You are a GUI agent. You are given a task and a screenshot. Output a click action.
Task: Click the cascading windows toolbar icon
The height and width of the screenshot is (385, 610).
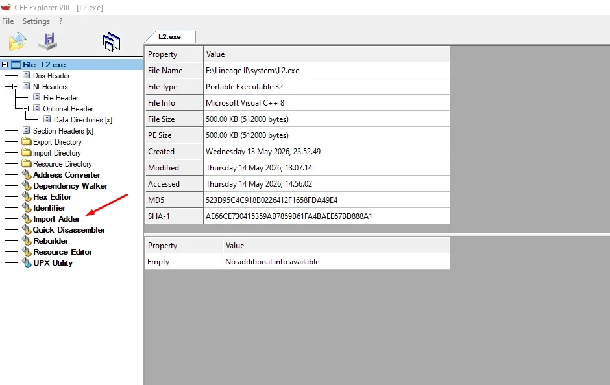[x=112, y=42]
